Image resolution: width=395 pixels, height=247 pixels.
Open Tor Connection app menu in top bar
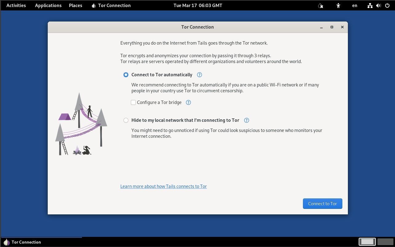click(111, 6)
